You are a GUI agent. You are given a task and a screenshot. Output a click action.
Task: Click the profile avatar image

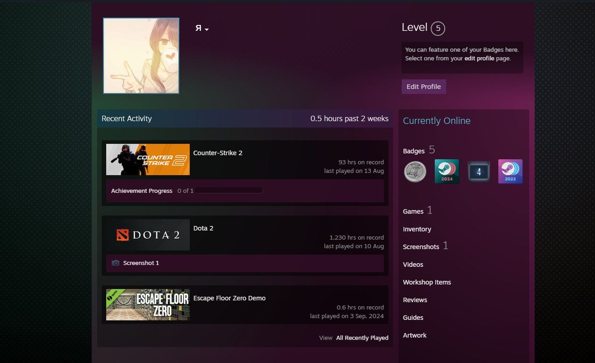tap(141, 56)
